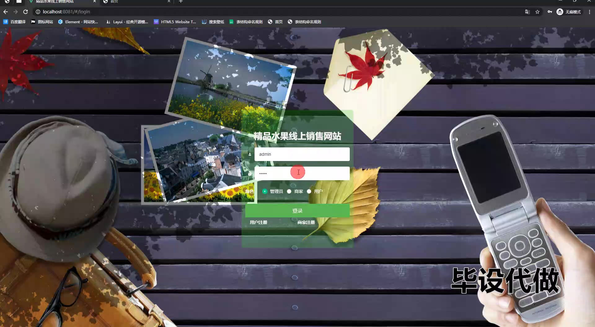Switch to the 首页 browser tab

(136, 2)
